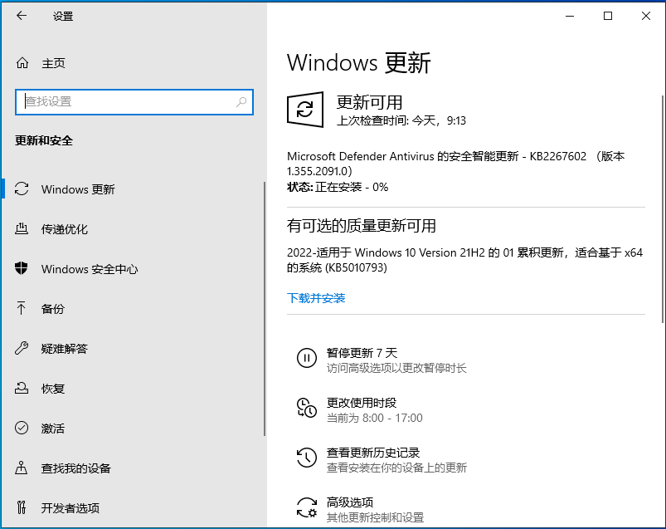Screen dimensions: 666x529
Task: Click the search magnifier icon
Action: pos(241,102)
